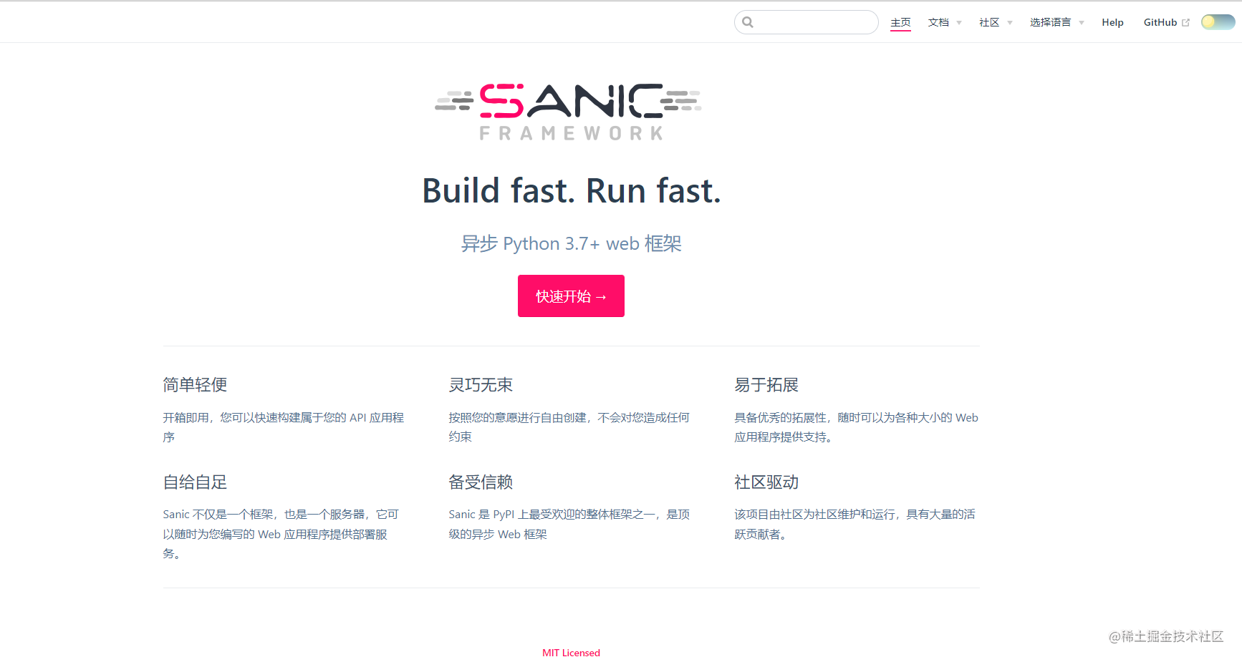Click the 简单轻便 feature heading
The width and height of the screenshot is (1242, 662).
click(x=195, y=385)
